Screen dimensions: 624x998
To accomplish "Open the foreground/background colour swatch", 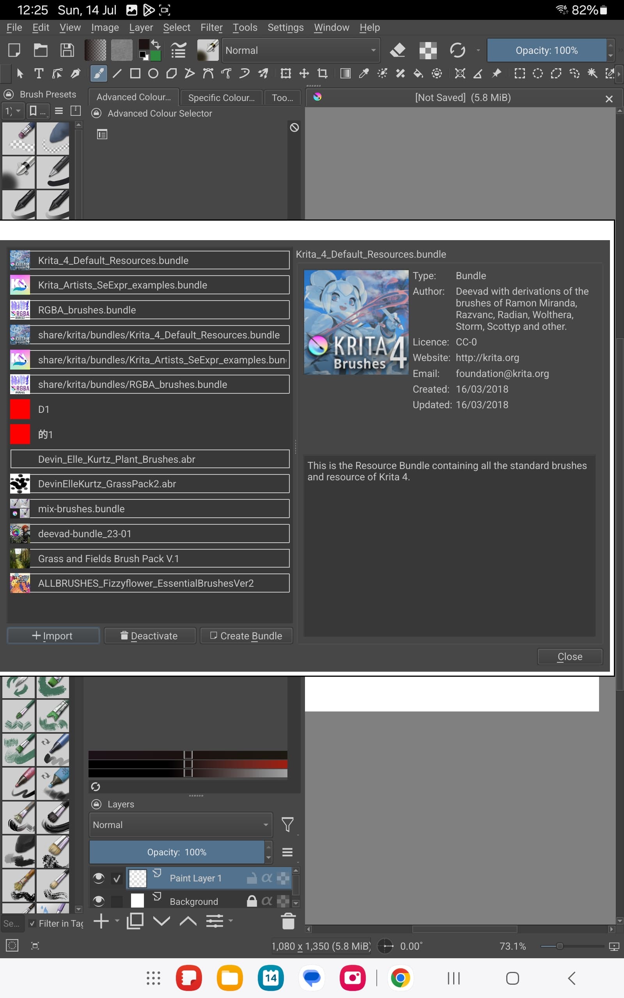I will (x=149, y=50).
